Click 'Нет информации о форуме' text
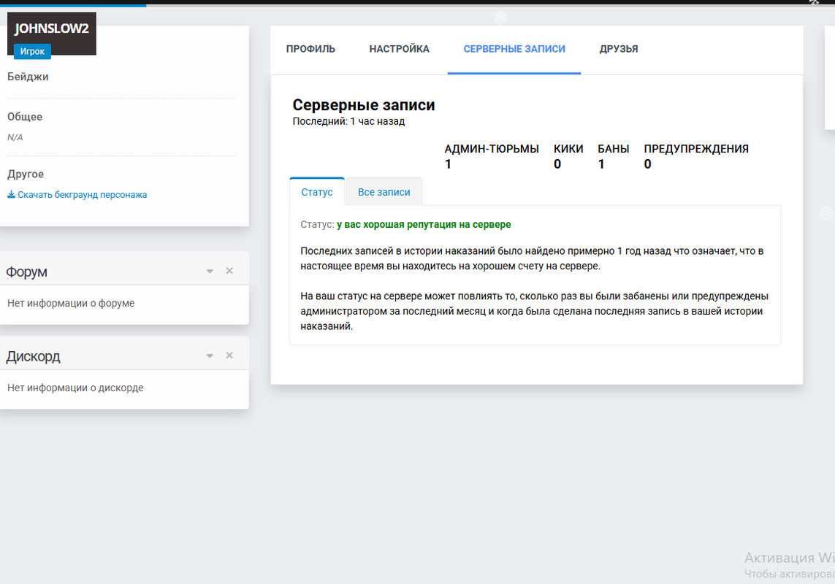 coord(71,304)
